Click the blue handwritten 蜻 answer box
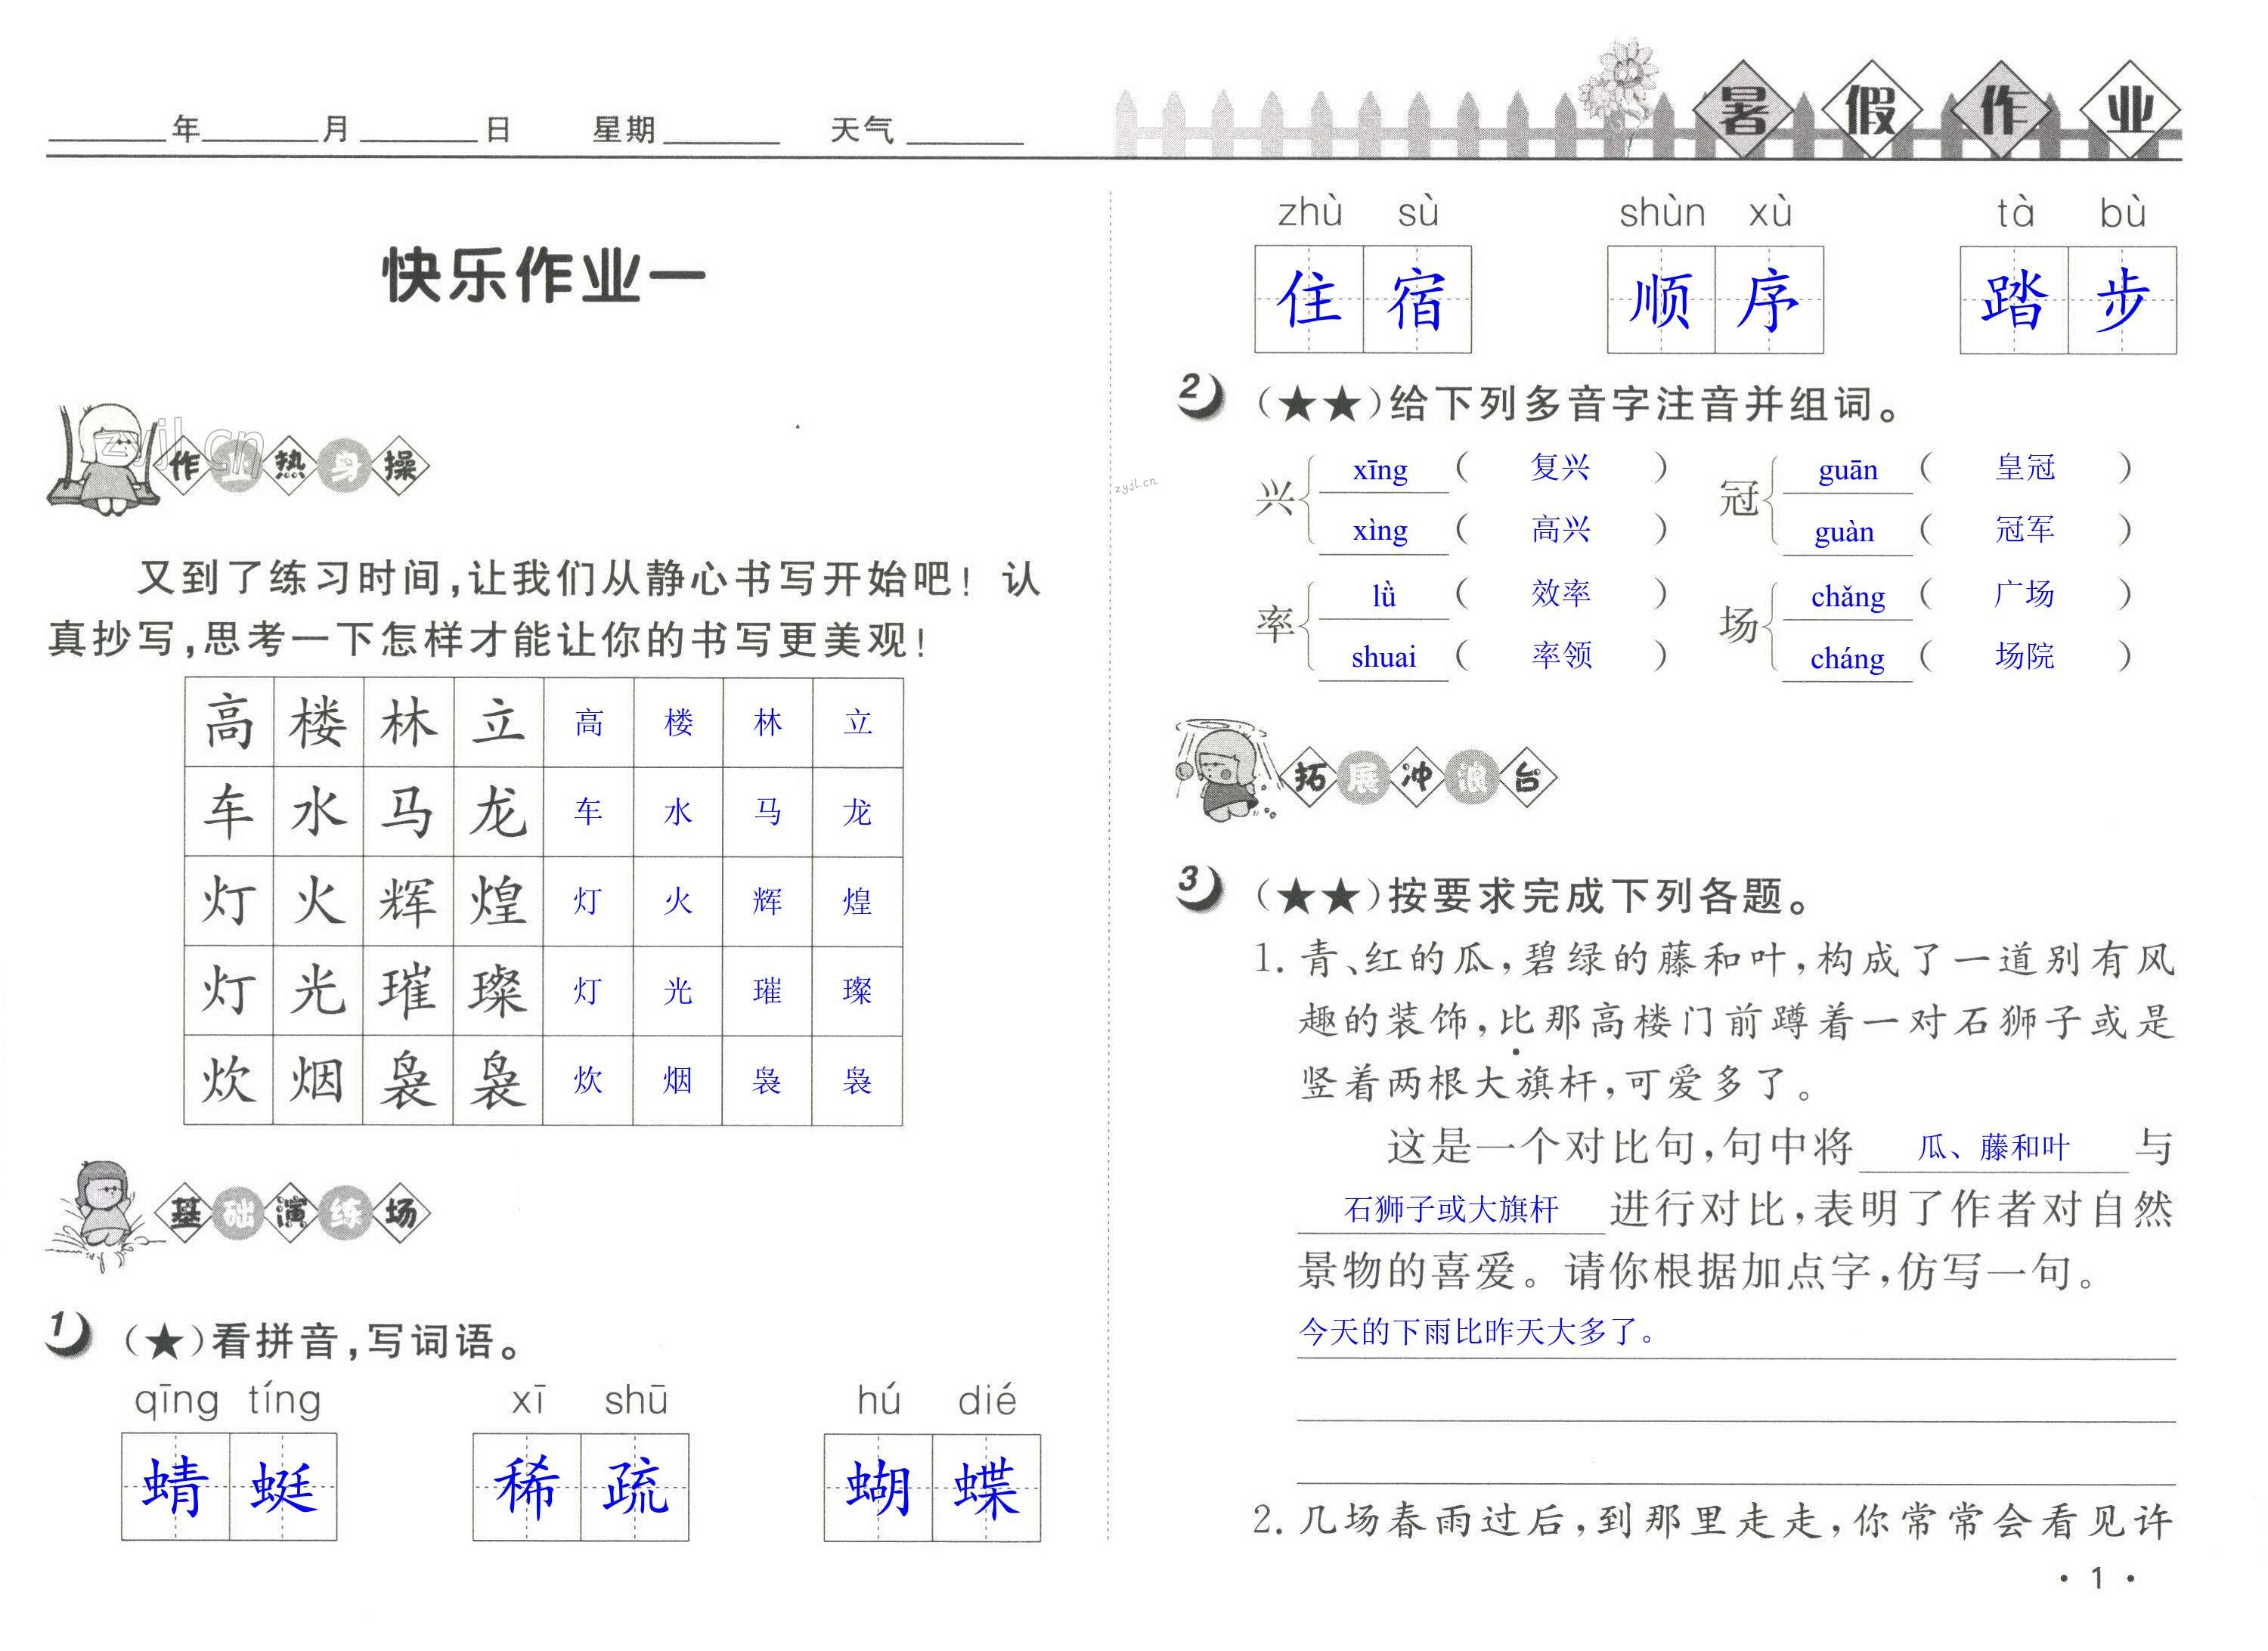 pyautogui.click(x=176, y=1486)
